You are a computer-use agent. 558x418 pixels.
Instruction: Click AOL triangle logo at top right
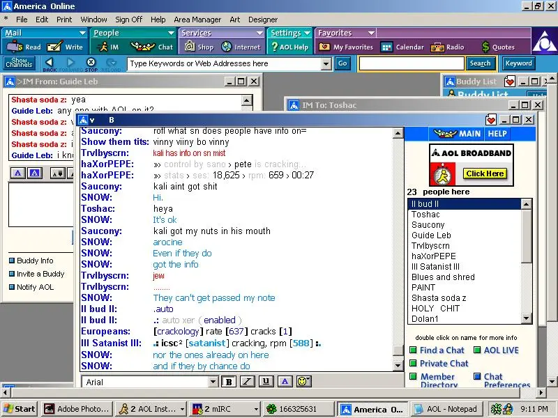point(544,42)
